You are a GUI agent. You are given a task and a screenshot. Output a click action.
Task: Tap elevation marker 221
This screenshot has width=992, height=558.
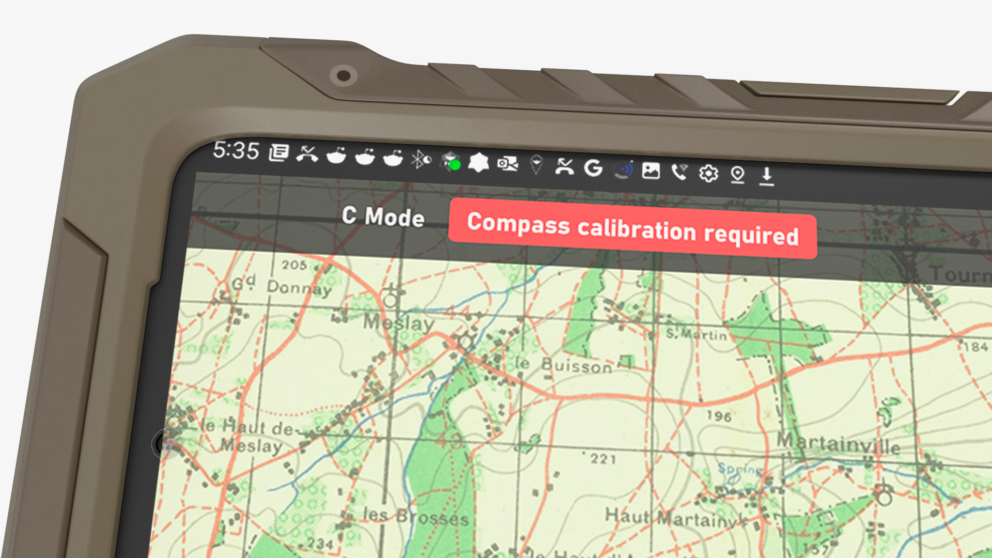click(603, 458)
